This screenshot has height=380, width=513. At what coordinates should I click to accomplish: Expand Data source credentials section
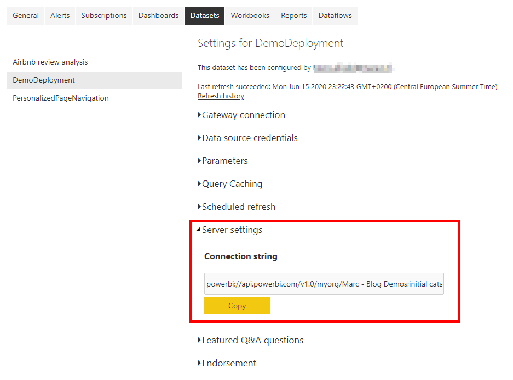click(x=249, y=138)
